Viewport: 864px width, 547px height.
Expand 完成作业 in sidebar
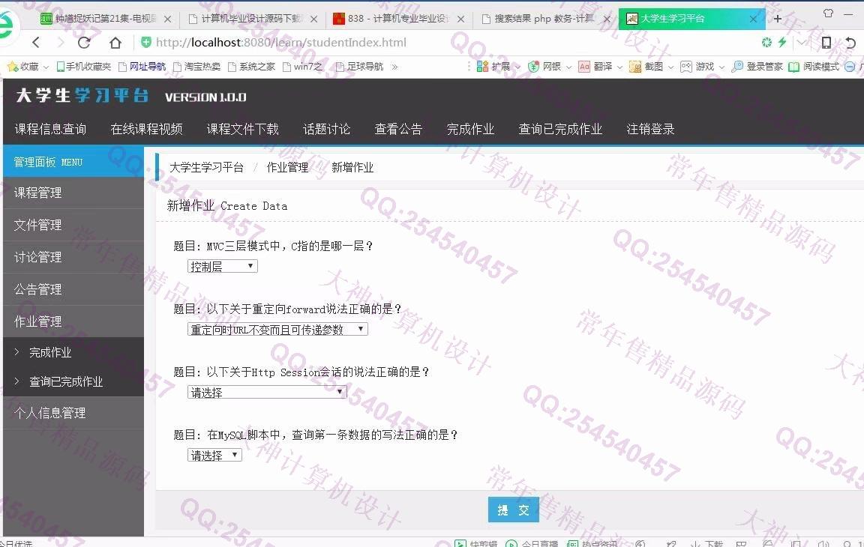pos(50,352)
